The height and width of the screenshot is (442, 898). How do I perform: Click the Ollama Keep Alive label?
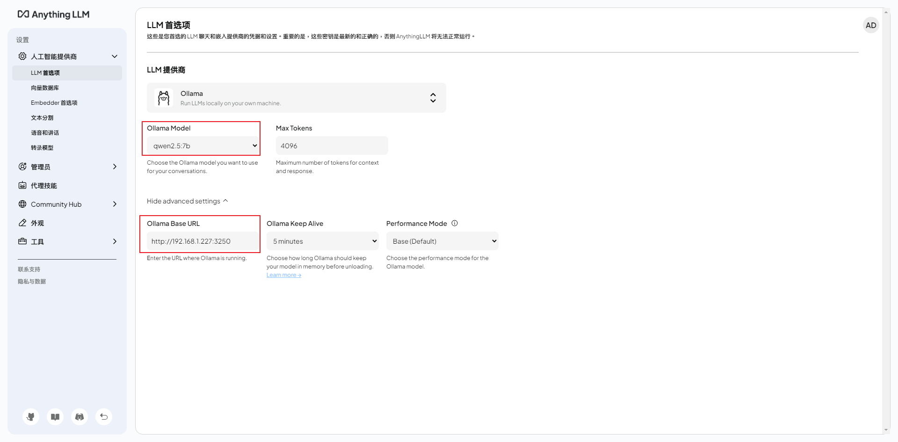coord(295,224)
